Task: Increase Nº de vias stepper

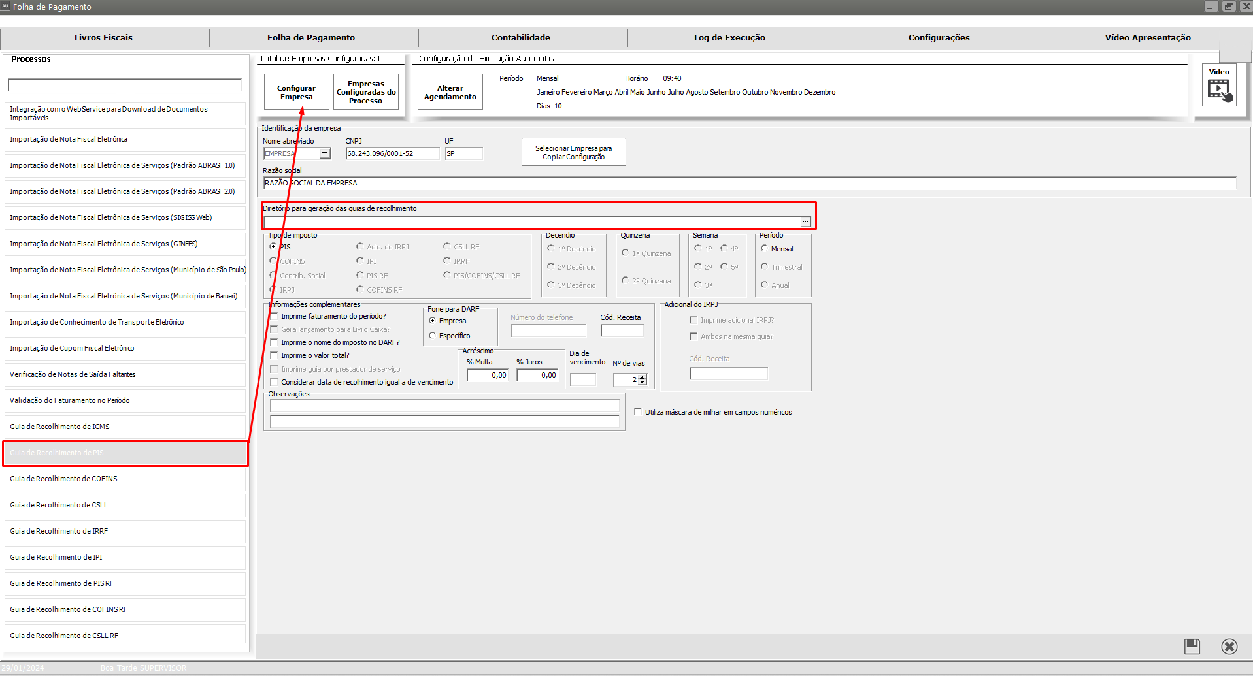Action: (x=643, y=377)
